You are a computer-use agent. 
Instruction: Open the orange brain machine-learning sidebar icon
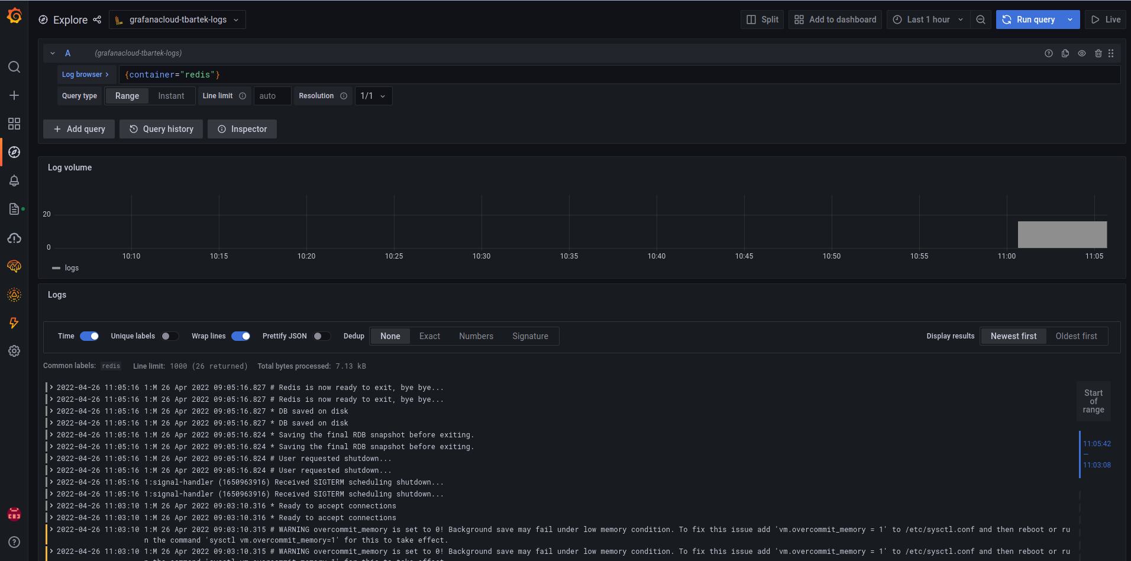point(14,266)
